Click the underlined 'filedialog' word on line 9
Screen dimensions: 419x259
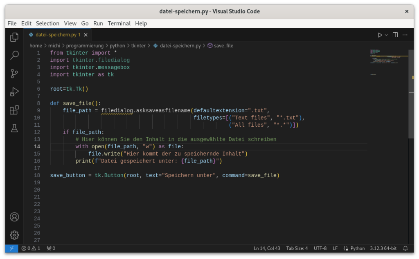[x=117, y=110]
